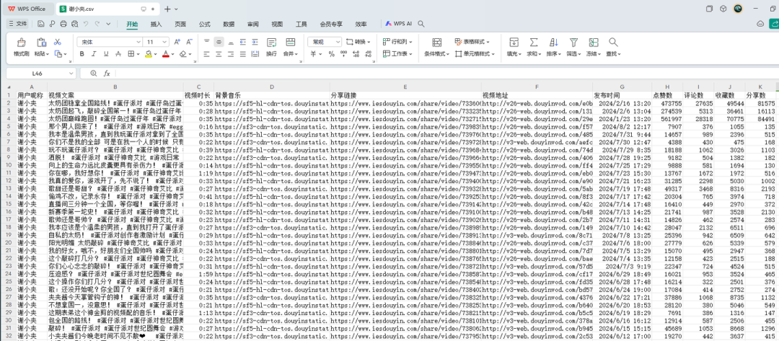Cut selection with the scissors icon

(x=57, y=43)
